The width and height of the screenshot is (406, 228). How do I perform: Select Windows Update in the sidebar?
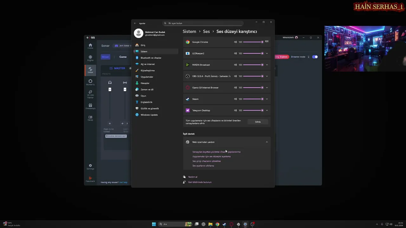[155, 115]
